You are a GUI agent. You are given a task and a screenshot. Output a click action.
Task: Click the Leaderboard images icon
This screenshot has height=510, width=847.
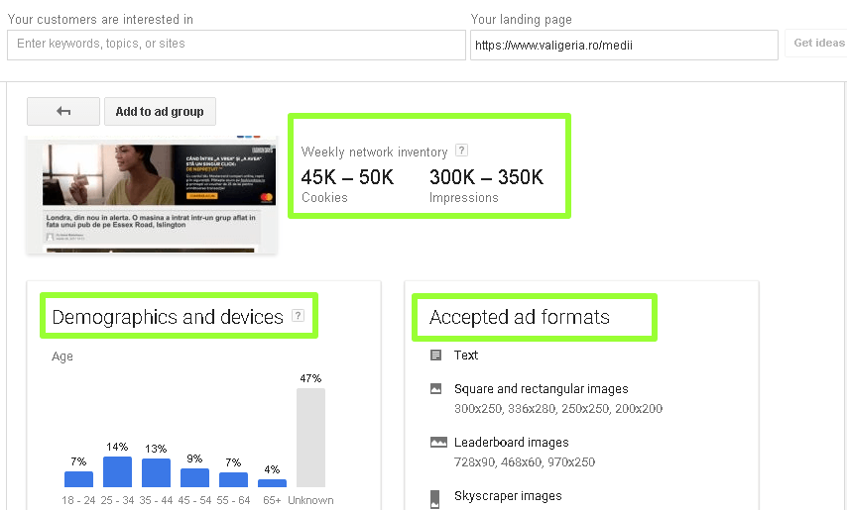point(438,443)
